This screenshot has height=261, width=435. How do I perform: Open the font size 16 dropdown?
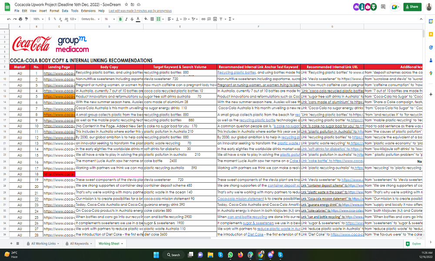[x=110, y=19]
